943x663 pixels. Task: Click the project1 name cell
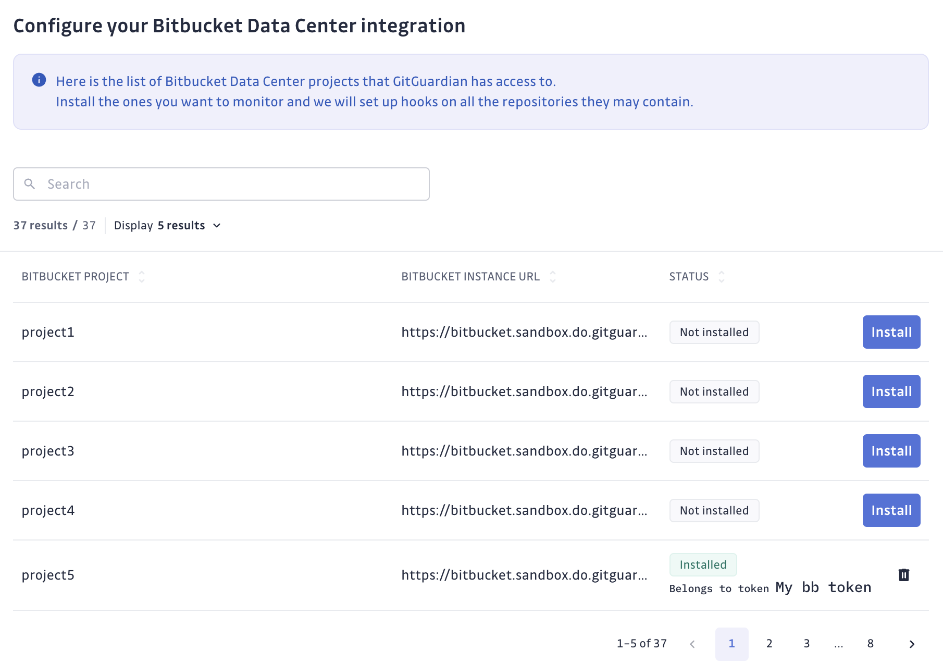tap(48, 332)
